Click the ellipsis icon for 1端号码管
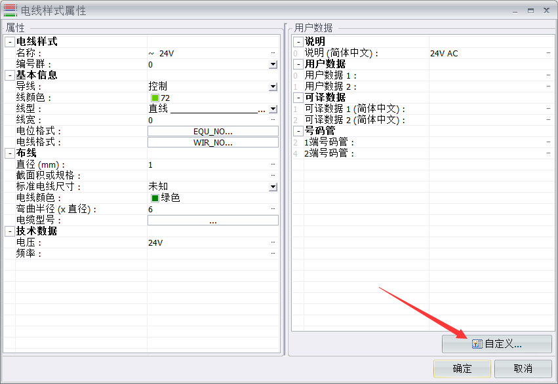558x384 pixels. (x=548, y=142)
